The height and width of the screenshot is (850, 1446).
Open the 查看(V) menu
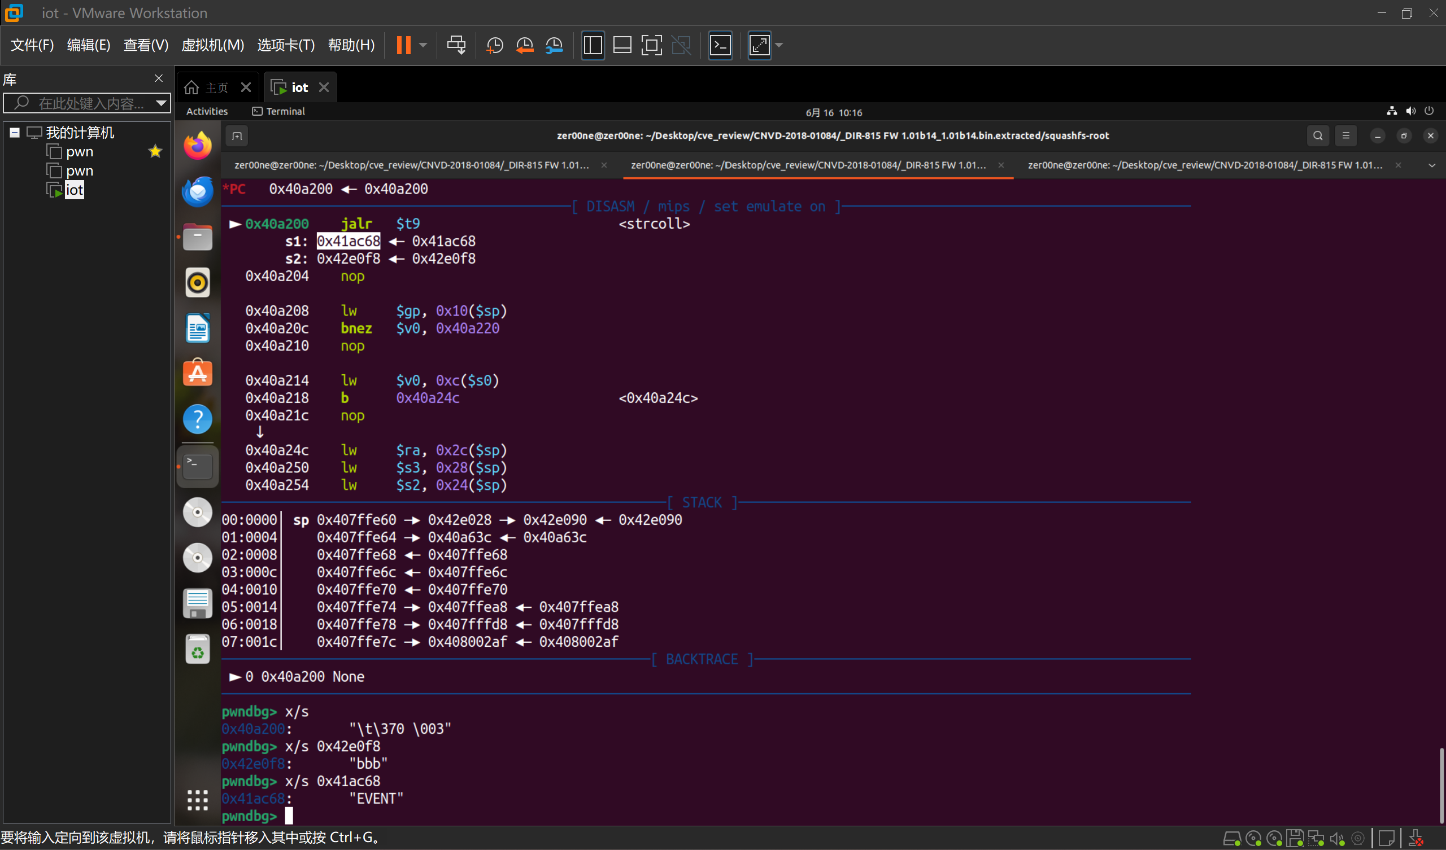(x=146, y=45)
